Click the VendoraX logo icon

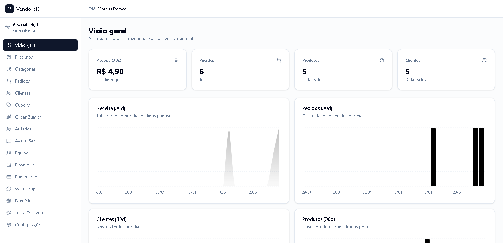coord(9,9)
